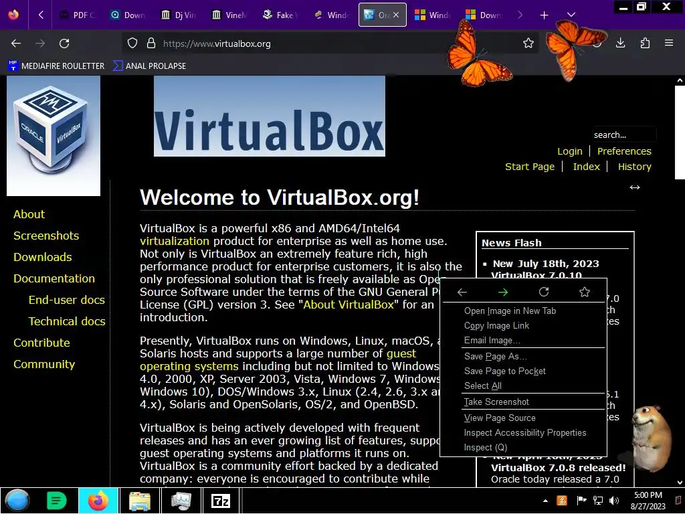Go to Start Page link
The height and width of the screenshot is (514, 685).
530,167
